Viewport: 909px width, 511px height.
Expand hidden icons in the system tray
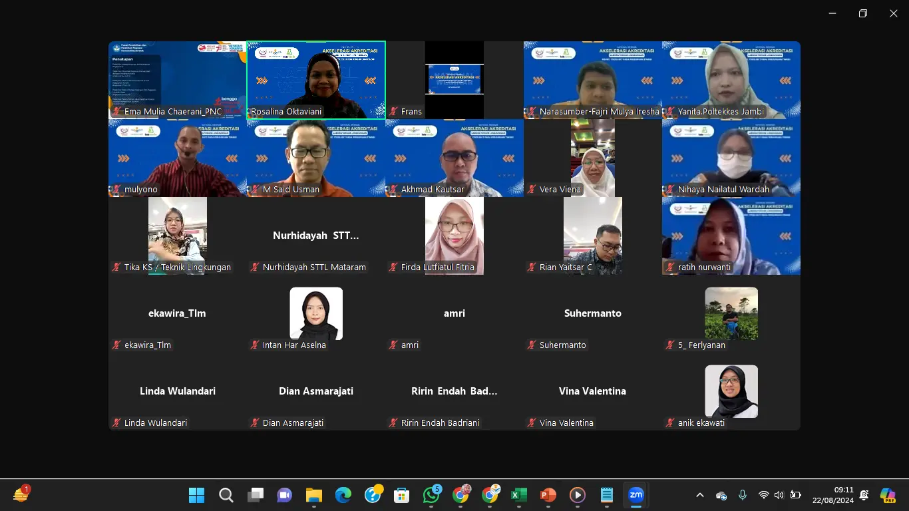pos(701,495)
